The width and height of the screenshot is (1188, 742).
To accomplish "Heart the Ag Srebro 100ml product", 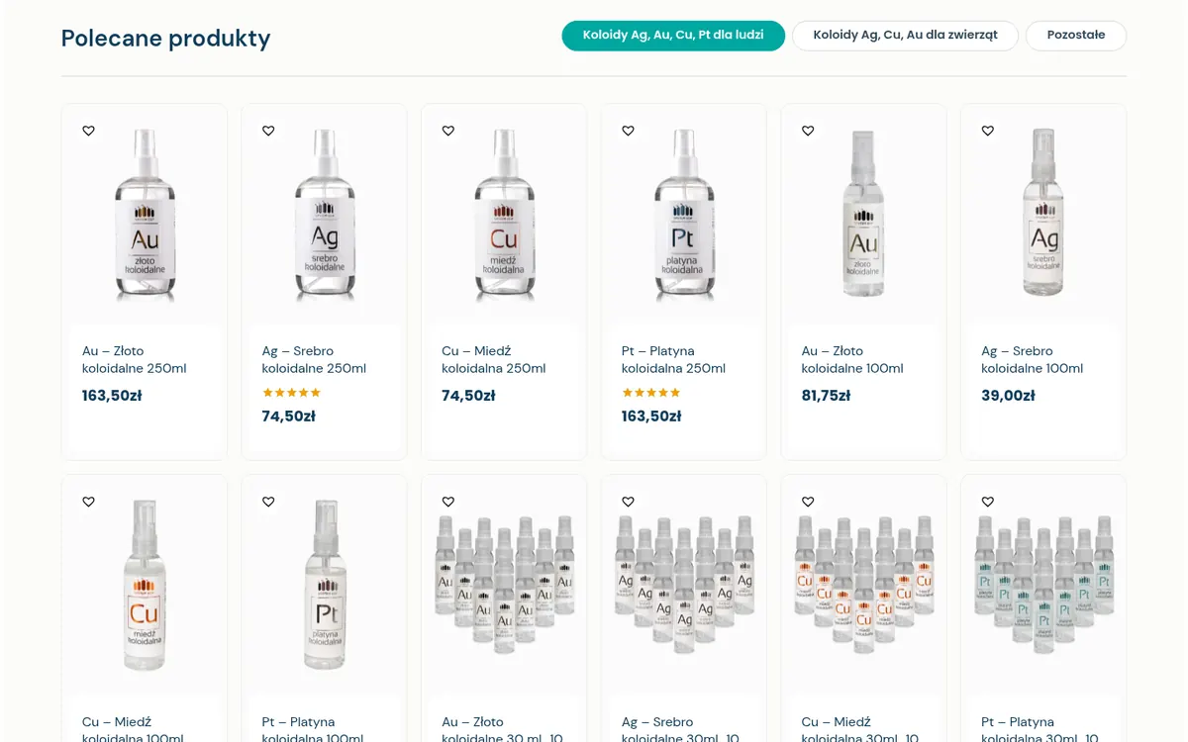I will 988,131.
